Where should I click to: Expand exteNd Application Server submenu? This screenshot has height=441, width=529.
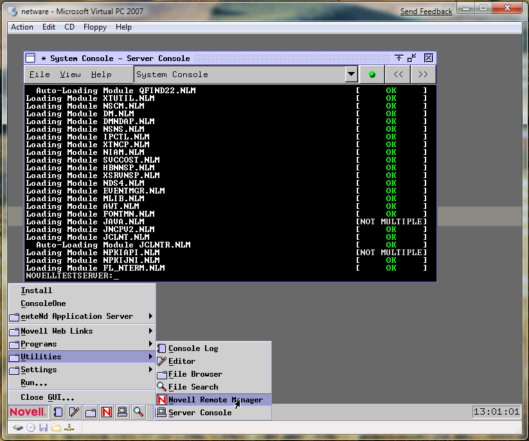coord(82,316)
